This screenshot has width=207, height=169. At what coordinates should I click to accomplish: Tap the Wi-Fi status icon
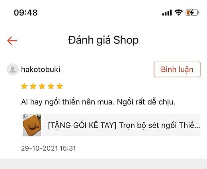click(179, 13)
